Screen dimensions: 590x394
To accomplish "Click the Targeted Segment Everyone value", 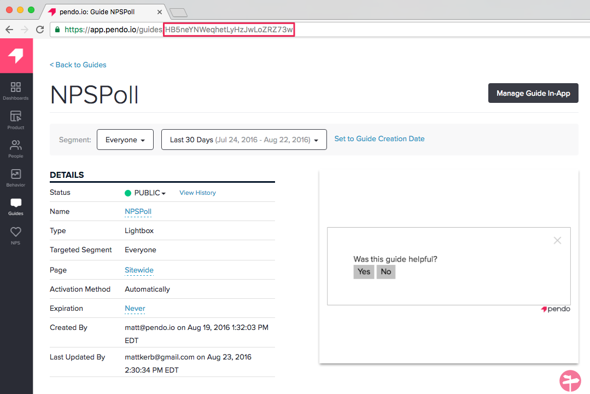I will [141, 250].
